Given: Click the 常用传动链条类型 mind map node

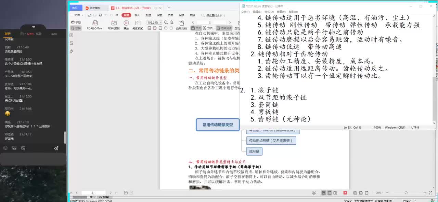Looking at the screenshot, I should [x=218, y=125].
